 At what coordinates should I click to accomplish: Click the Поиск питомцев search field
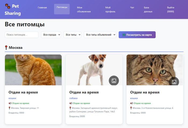[x=21, y=35]
